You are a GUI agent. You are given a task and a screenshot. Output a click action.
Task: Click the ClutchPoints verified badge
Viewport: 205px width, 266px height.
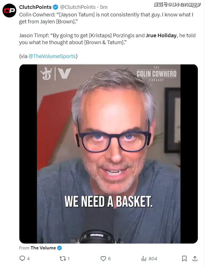point(55,7)
